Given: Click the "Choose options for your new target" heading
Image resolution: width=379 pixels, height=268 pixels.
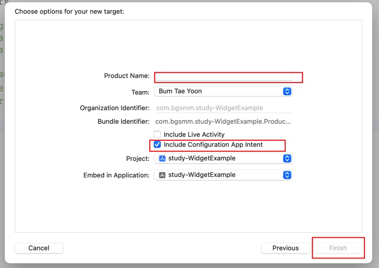Looking at the screenshot, I should tap(70, 11).
